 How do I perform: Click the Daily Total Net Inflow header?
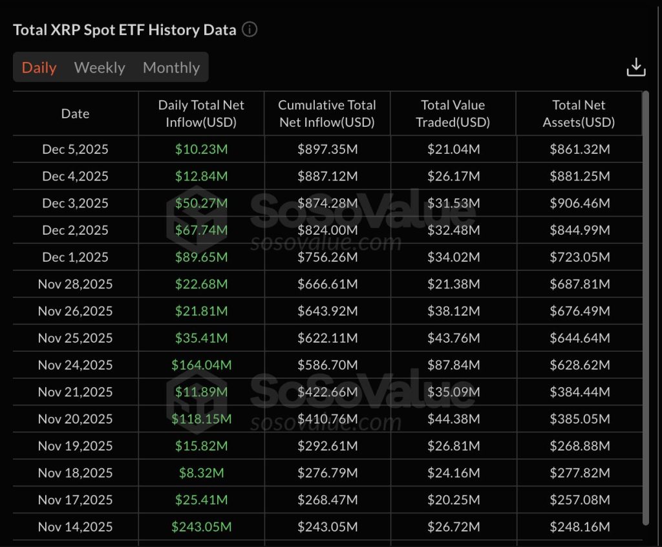(201, 113)
